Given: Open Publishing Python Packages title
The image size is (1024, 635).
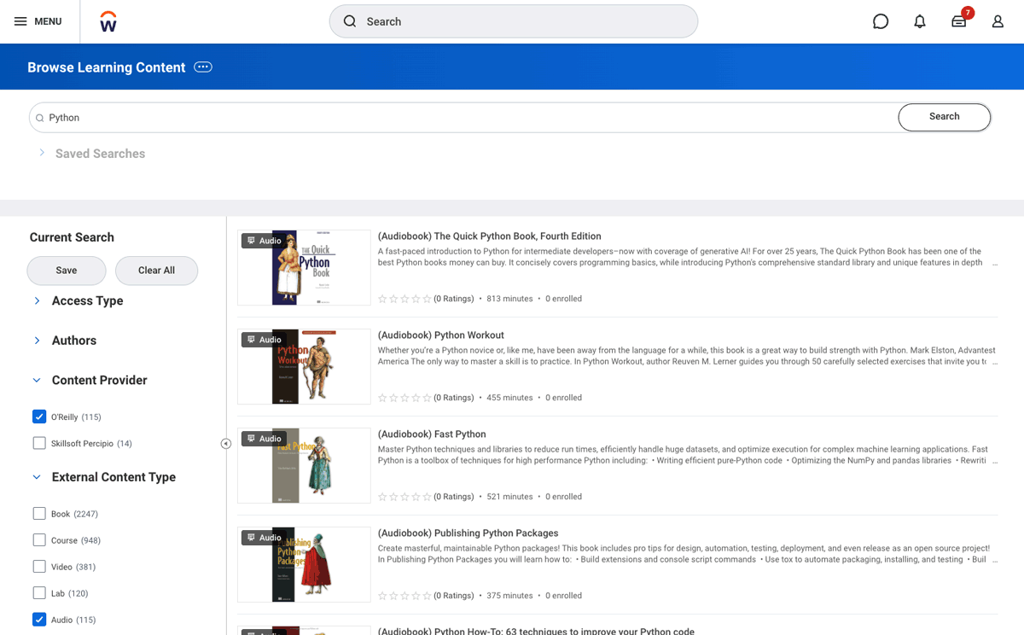Looking at the screenshot, I should [x=468, y=533].
